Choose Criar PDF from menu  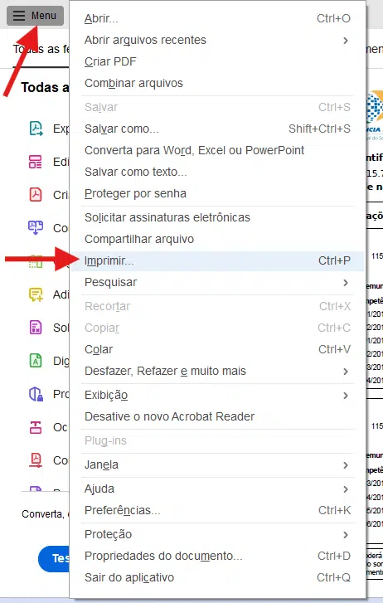[217, 61]
